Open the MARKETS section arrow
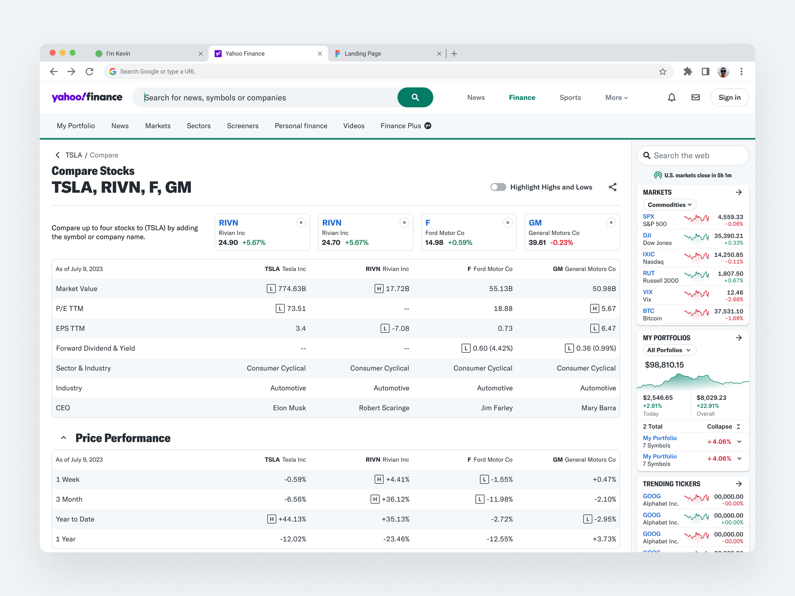The height and width of the screenshot is (596, 795). [x=739, y=192]
